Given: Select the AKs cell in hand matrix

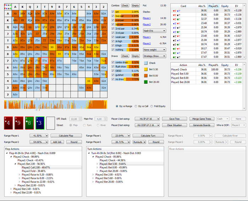Looking at the screenshot, I should click(23, 13).
